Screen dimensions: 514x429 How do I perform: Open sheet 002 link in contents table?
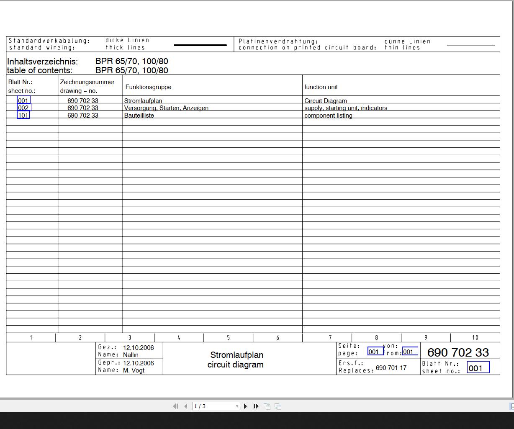[x=23, y=108]
